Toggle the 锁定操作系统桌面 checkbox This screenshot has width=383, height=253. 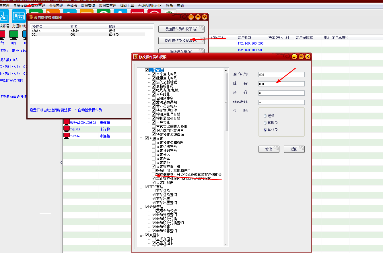[x=154, y=134]
